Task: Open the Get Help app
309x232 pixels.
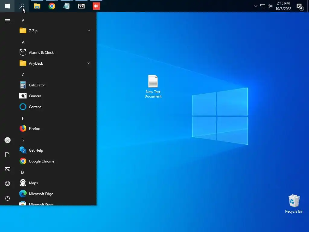Action: pyautogui.click(x=55, y=150)
